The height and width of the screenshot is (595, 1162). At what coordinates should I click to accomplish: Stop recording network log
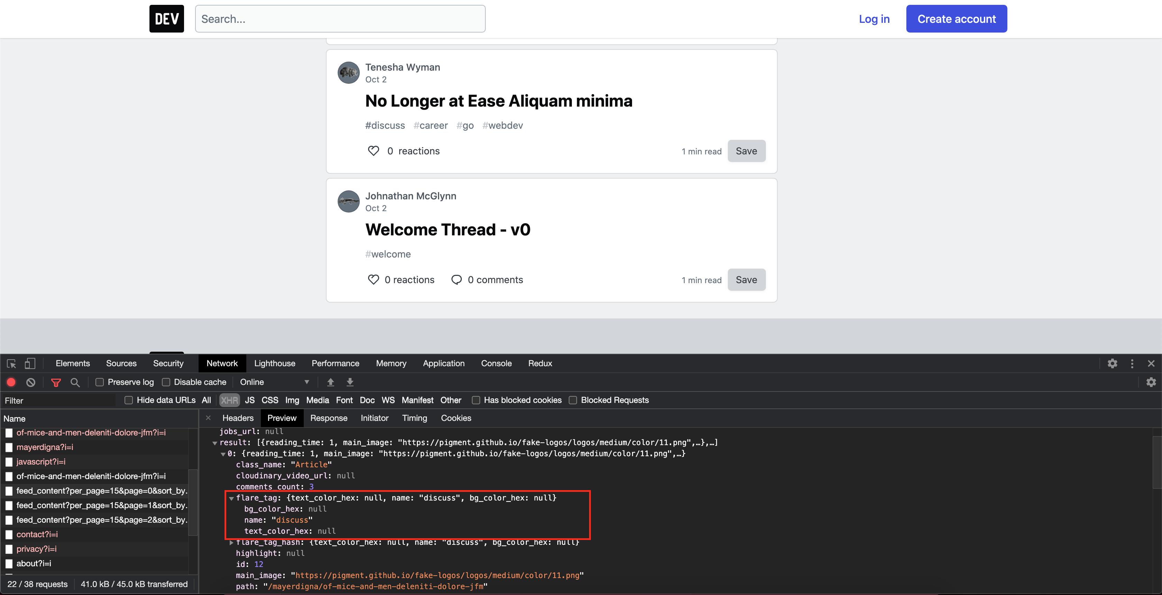[11, 382]
